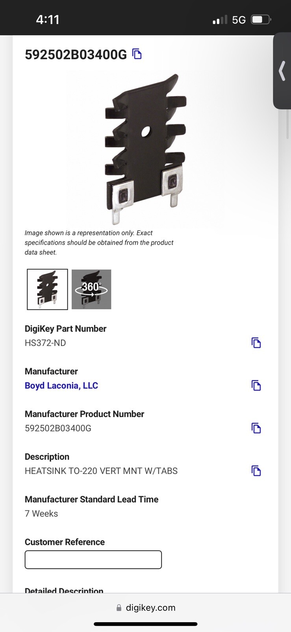
Task: Copy the heatsink Description text
Action: [256, 471]
